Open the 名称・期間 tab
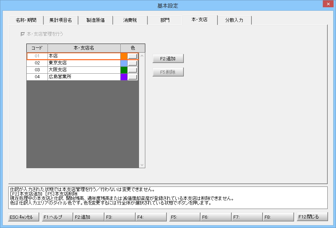Screen dimensions: 336x228 point(26,20)
